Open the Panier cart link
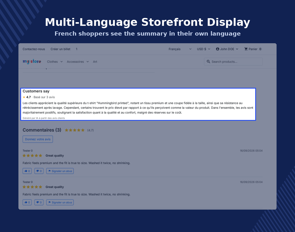 point(253,49)
